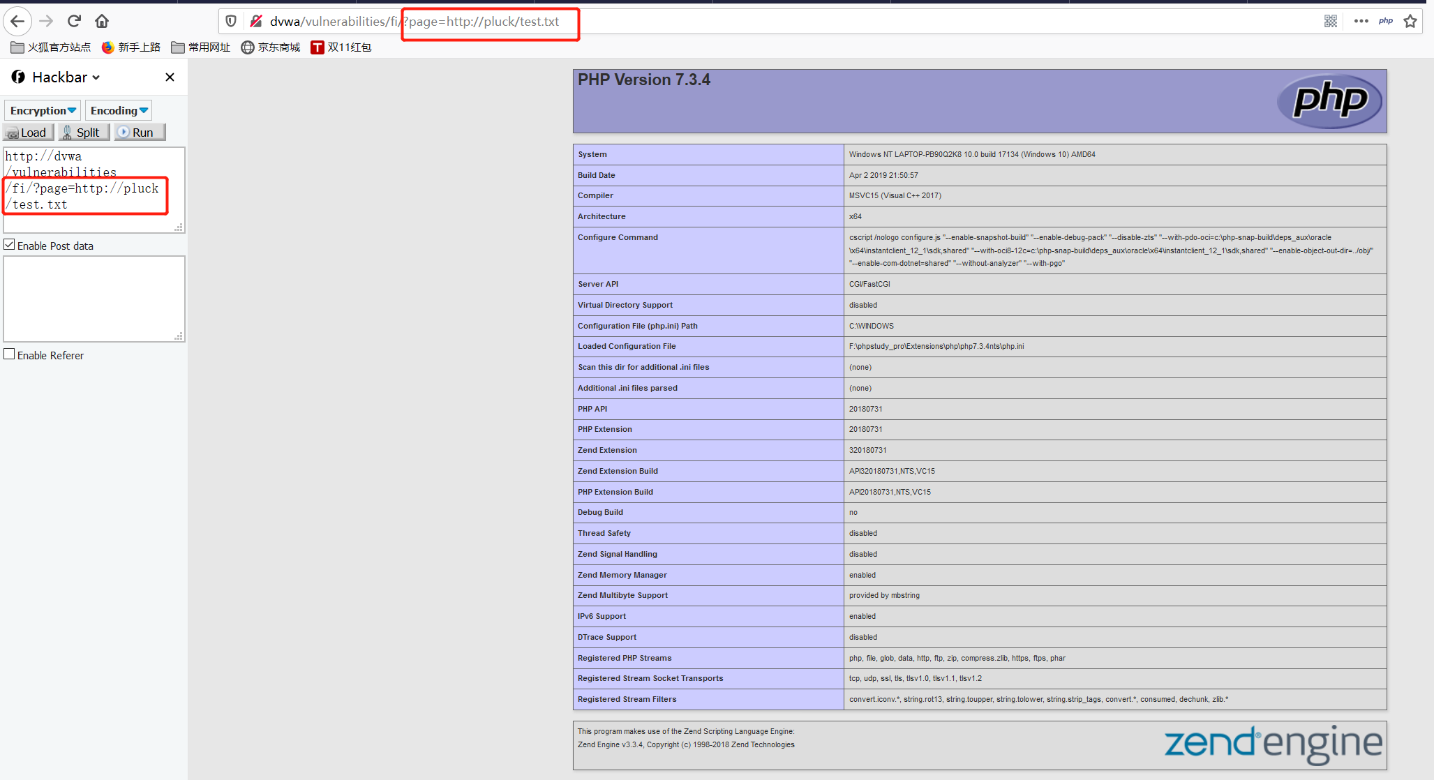Click the Split button in Hackbar
The image size is (1434, 780).
tap(84, 133)
